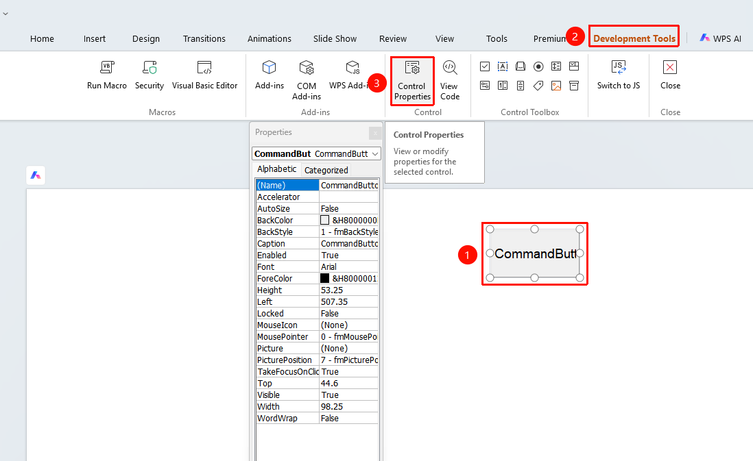Insert a List Box control from toolbox
Image resolution: width=753 pixels, height=461 pixels.
point(556,66)
